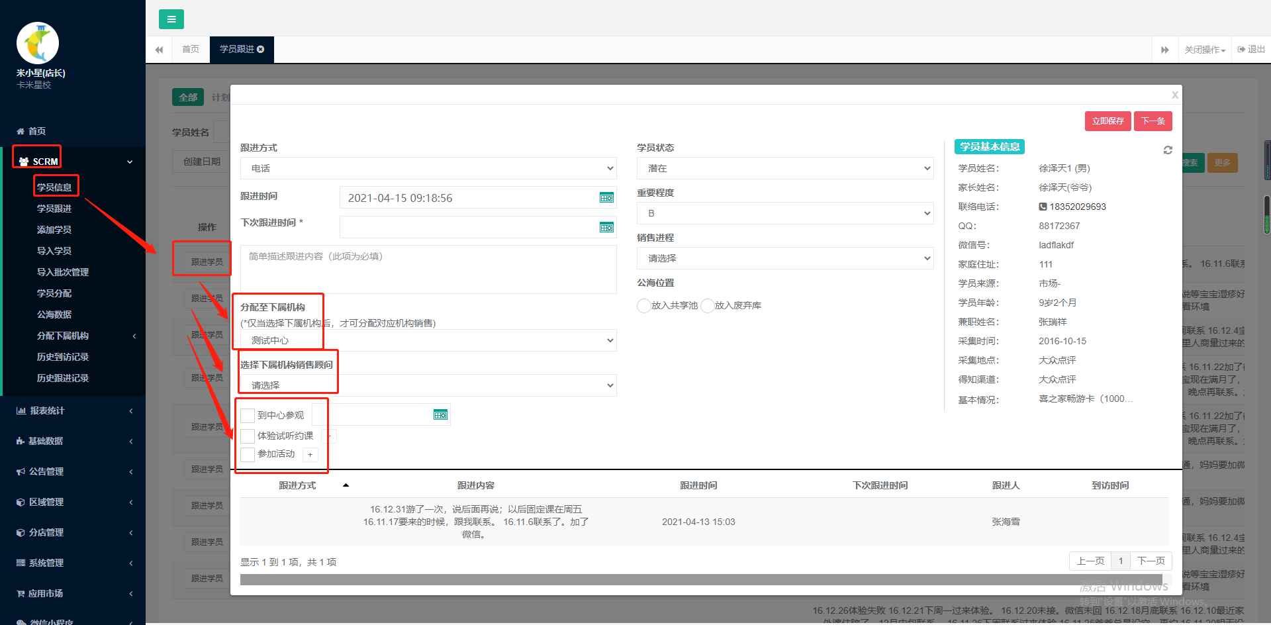Click the 卡米星校 logo avatar
Image resolution: width=1271 pixels, height=625 pixels.
coord(38,43)
